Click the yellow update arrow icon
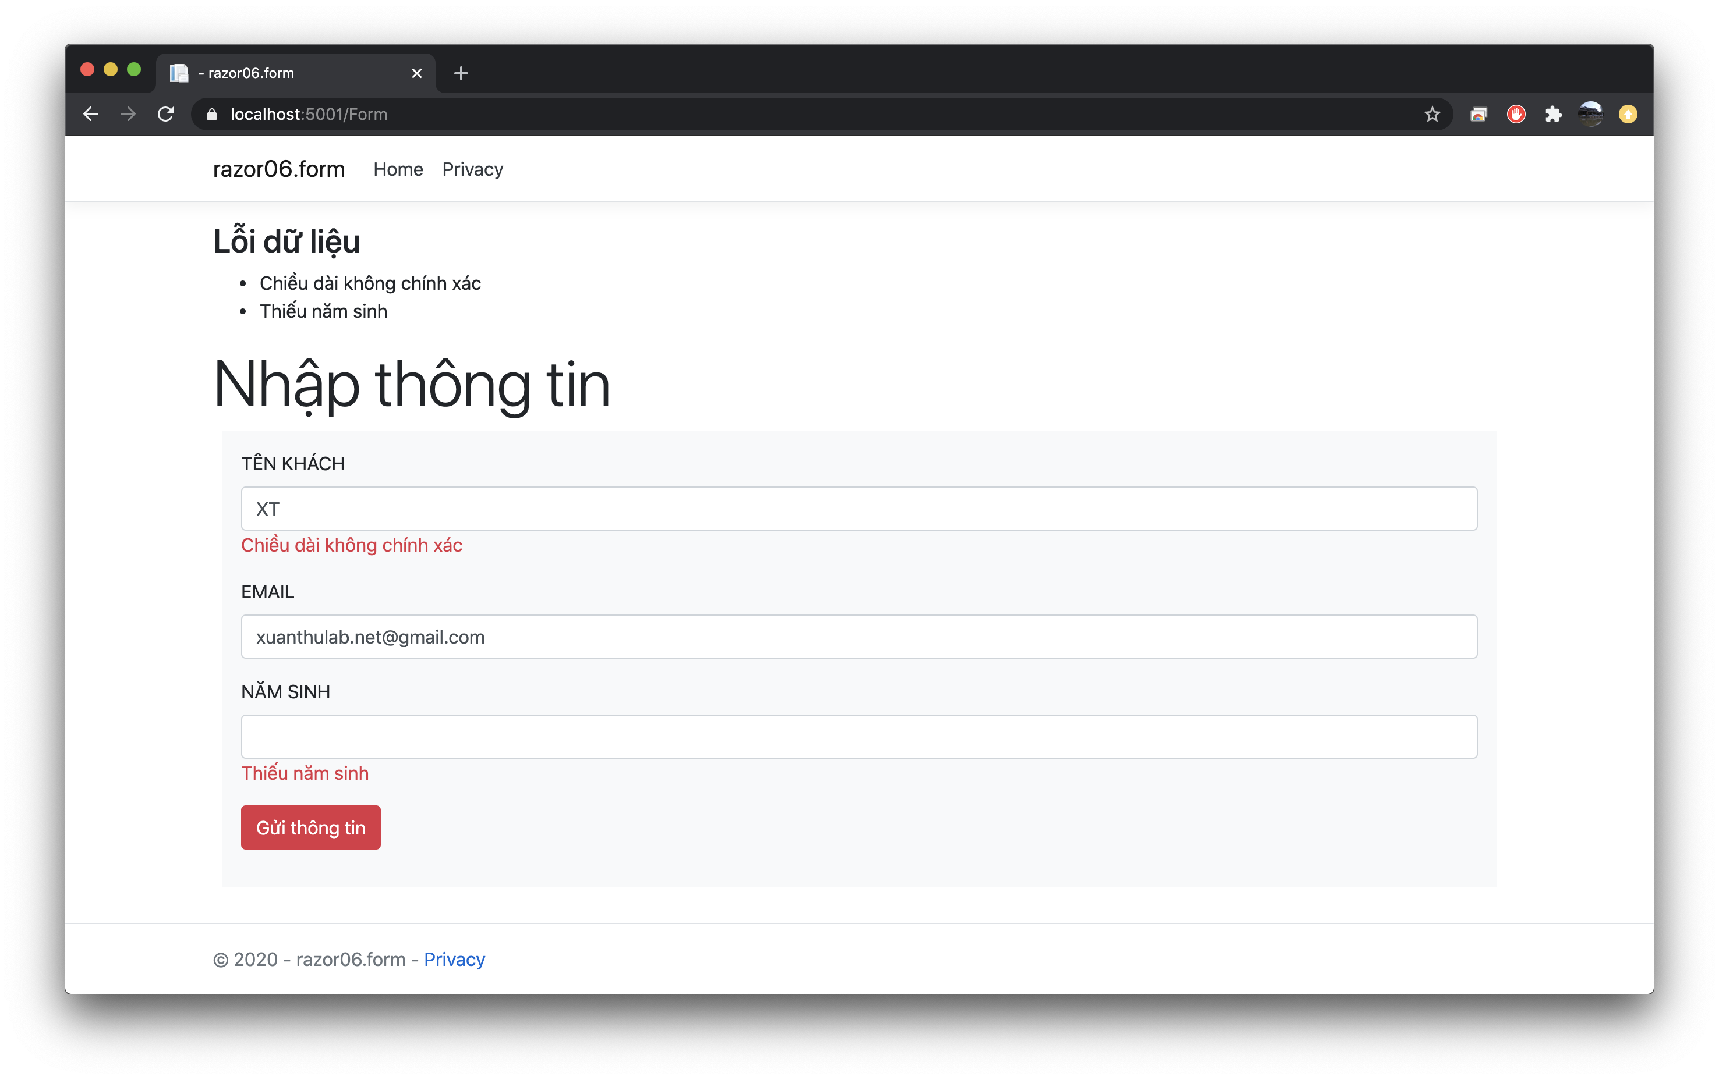 1628,114
